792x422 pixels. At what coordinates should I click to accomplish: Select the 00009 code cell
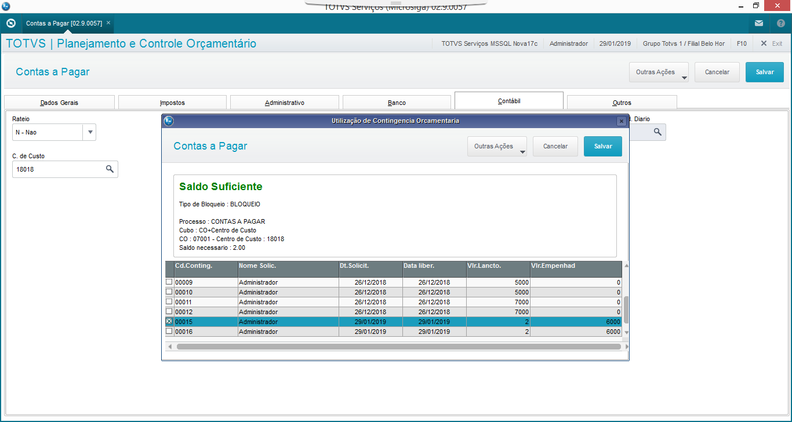(x=206, y=282)
